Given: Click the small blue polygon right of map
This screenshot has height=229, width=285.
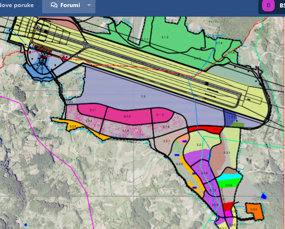Looking at the screenshot, I should (x=263, y=196).
